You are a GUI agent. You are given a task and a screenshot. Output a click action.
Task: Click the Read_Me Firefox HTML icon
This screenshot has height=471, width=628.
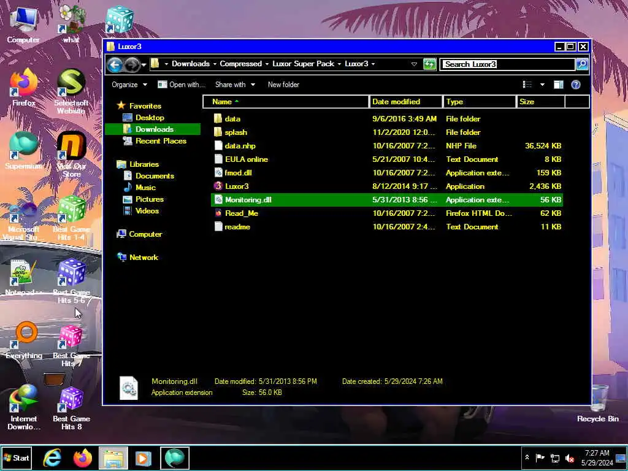(x=218, y=213)
